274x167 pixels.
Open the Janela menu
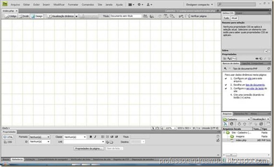coord(109,5)
